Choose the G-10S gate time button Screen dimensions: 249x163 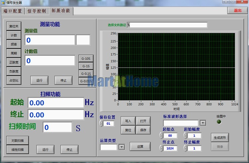point(86,59)
